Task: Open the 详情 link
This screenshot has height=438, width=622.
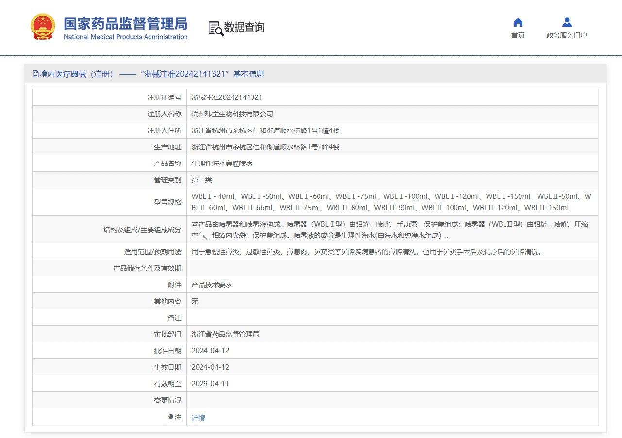Action: click(x=199, y=418)
